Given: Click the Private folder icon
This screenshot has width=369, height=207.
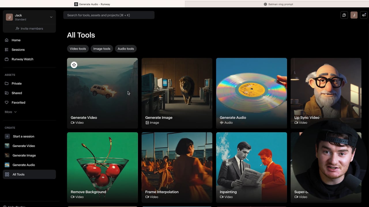Looking at the screenshot, I should pos(7,83).
